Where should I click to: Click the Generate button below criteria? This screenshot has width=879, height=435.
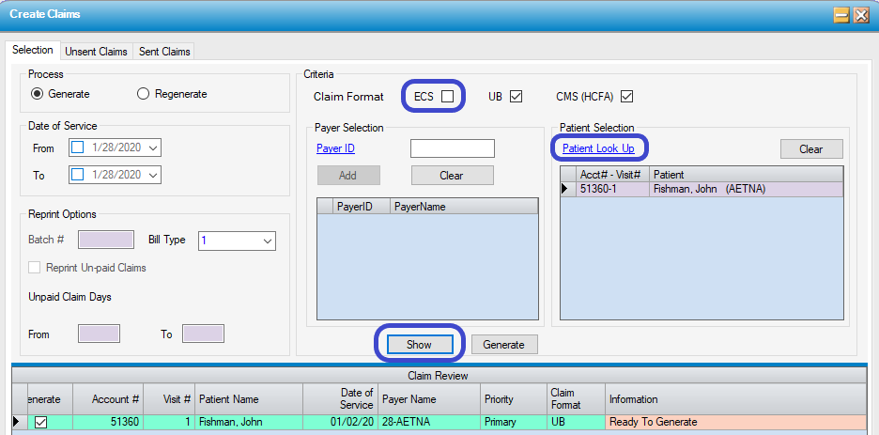(503, 345)
